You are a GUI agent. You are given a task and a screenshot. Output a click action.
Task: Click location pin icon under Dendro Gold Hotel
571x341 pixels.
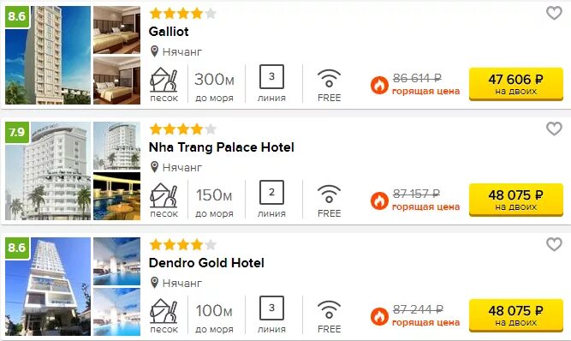click(154, 283)
